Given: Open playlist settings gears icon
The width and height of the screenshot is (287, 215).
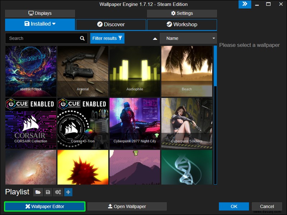Looking at the screenshot, I should pos(58,192).
